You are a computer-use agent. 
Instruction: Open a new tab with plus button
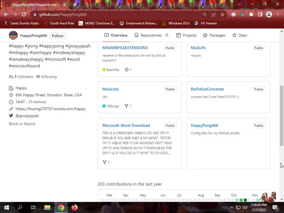click(75, 5)
